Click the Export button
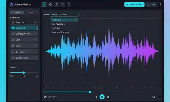170x102 pixels. tap(152, 5)
